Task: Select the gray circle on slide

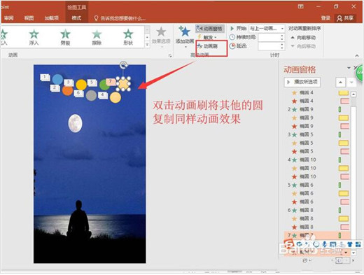Action: [91, 95]
